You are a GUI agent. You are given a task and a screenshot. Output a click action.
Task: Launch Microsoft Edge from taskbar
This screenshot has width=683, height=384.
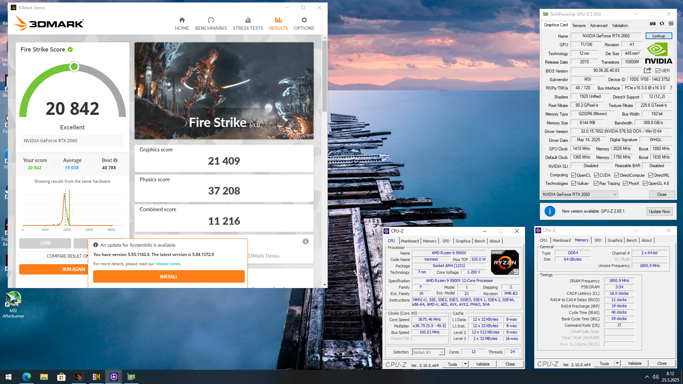pyautogui.click(x=27, y=377)
